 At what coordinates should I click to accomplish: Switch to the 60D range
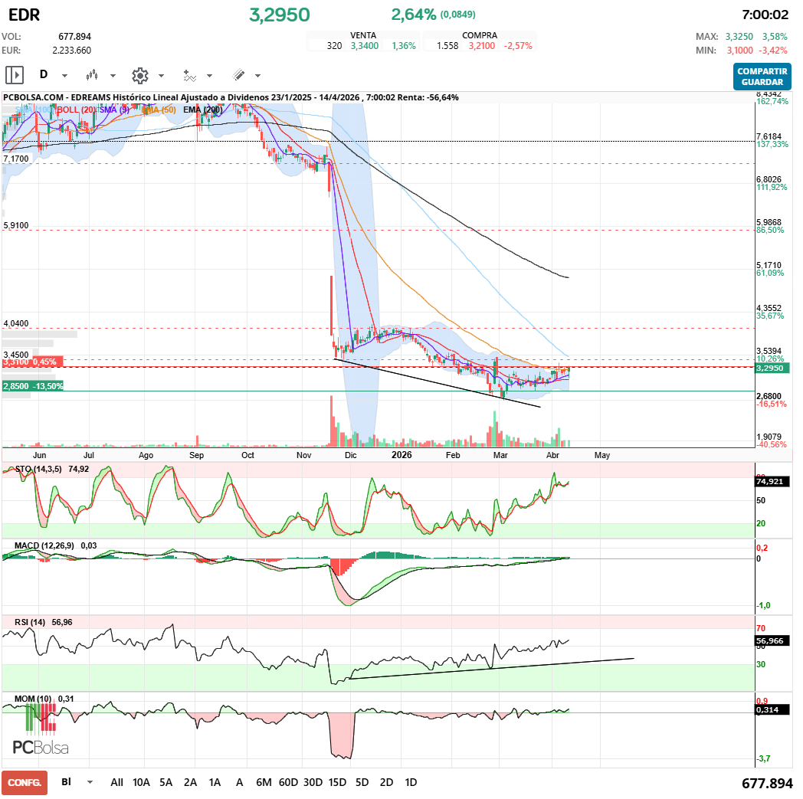[x=288, y=782]
